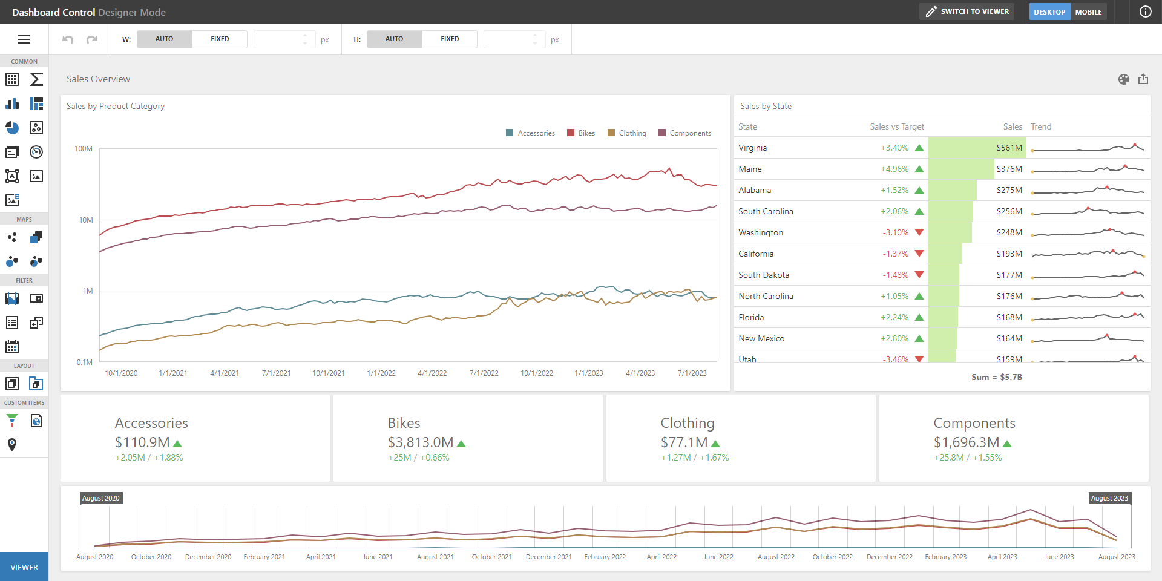Click the Redo arrow

[x=92, y=39]
